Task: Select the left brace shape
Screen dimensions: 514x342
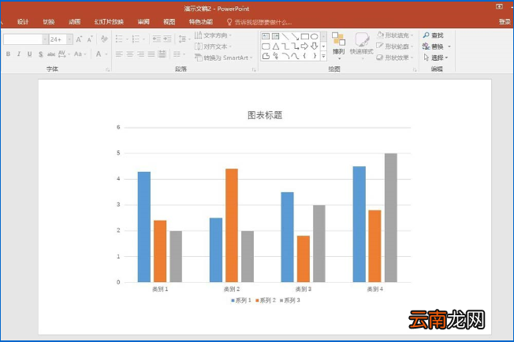Action: click(304, 56)
